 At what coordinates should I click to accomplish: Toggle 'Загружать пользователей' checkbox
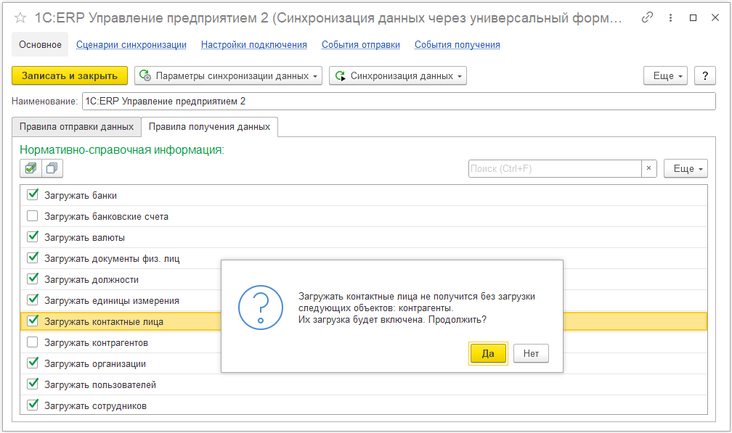[x=32, y=384]
